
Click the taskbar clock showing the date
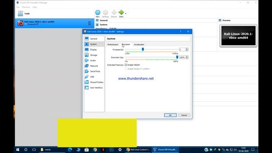click(x=244, y=150)
